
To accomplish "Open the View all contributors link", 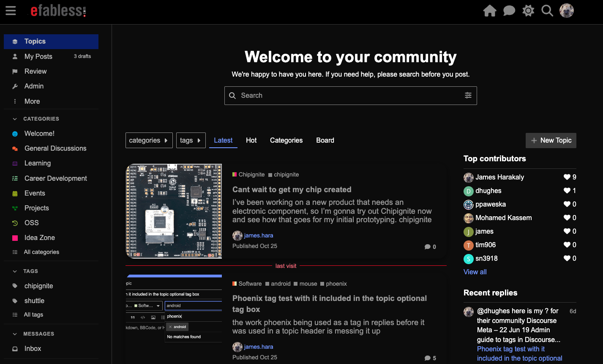I will [x=475, y=272].
